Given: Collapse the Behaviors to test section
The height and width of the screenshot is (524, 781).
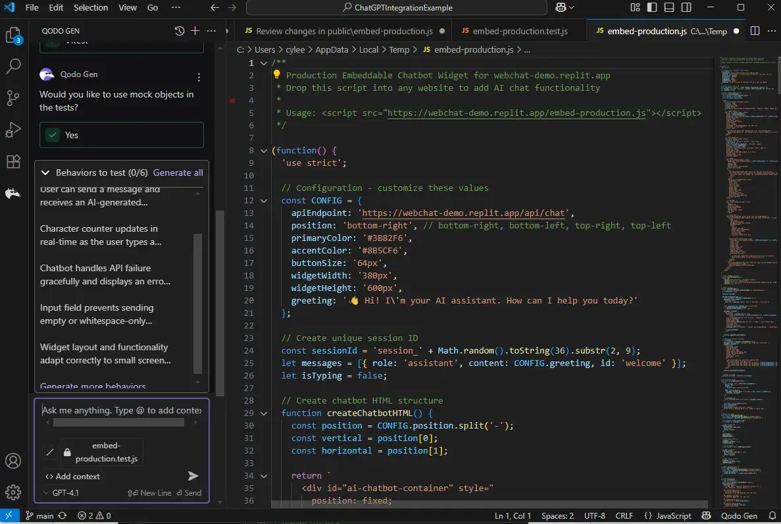Looking at the screenshot, I should [45, 172].
